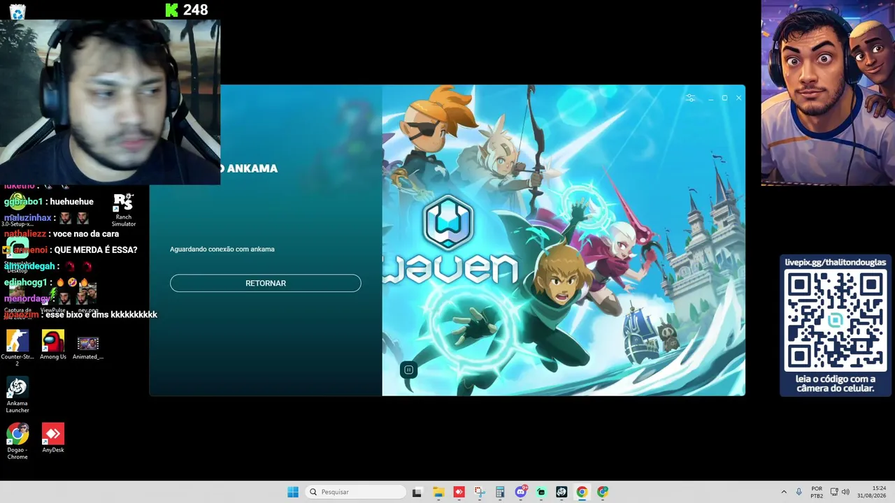Select the Animated video file on desktop
895x503 pixels.
[x=88, y=347]
